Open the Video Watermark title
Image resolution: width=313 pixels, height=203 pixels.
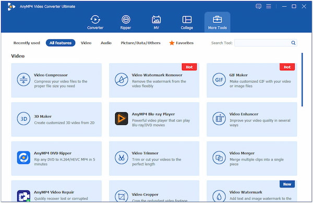click(246, 192)
